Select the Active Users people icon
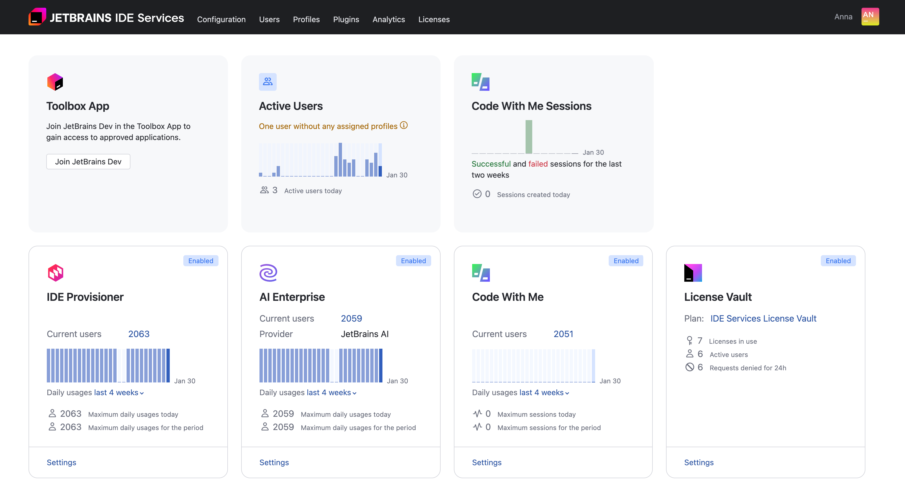 tap(268, 82)
